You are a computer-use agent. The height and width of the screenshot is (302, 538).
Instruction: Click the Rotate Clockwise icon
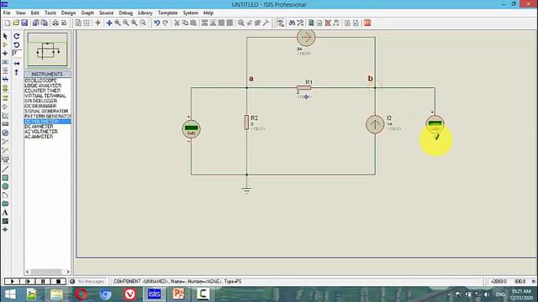point(17,36)
